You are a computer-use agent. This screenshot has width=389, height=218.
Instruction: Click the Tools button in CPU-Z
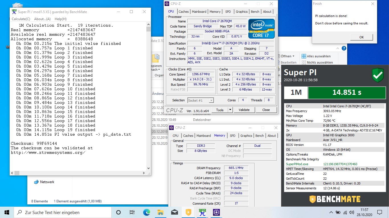point(220,110)
